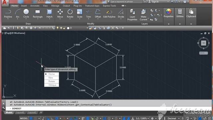Open the AutoCAD application menu logo
The width and height of the screenshot is (213, 120).
[x=5, y=3]
